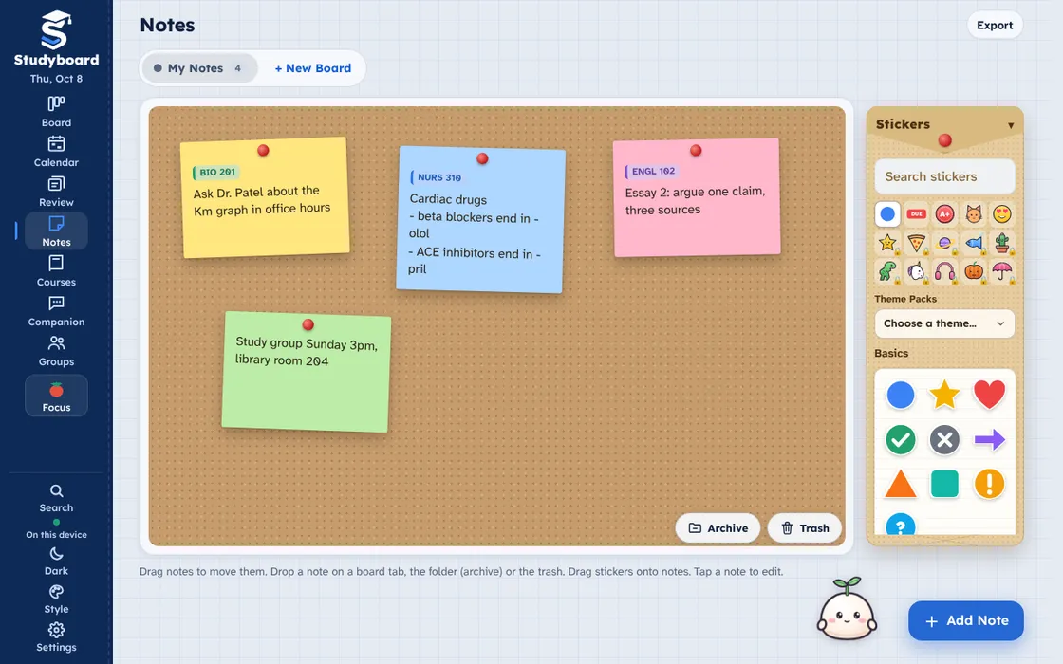Open the blue NURS 310 Cardiac drugs note
Viewport: 1063px width, 664px height.
coord(480,219)
